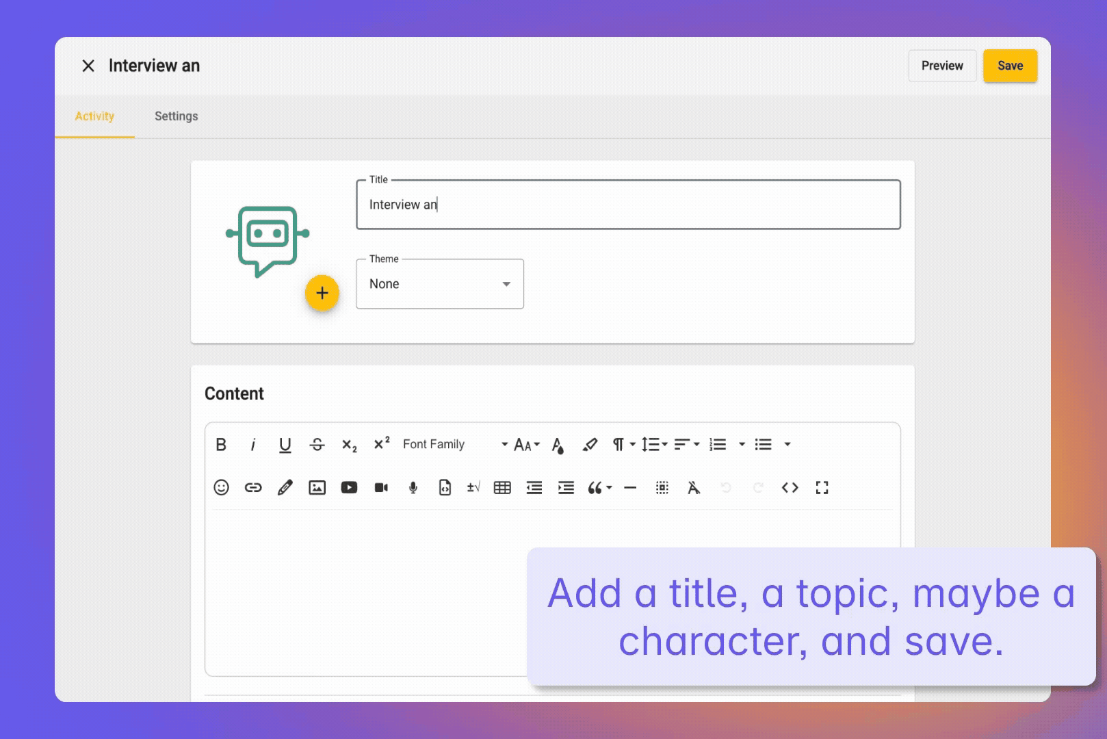Open the Theme dropdown showing None
This screenshot has width=1107, height=739.
[440, 284]
